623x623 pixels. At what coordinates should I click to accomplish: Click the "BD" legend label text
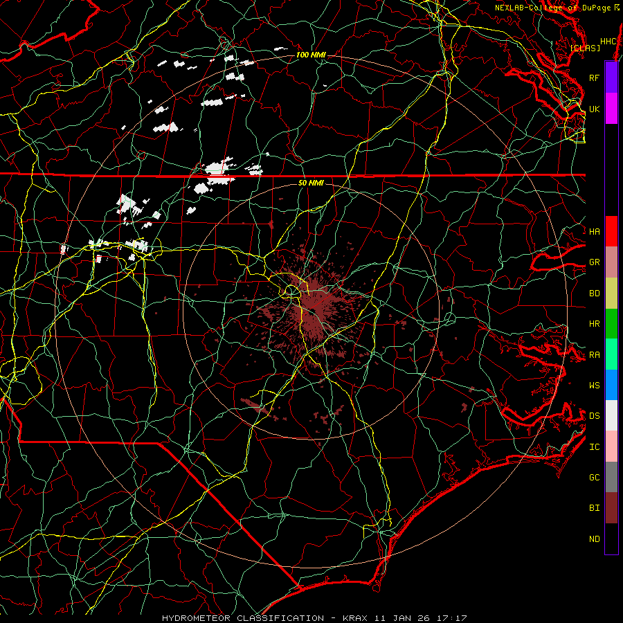(595, 294)
